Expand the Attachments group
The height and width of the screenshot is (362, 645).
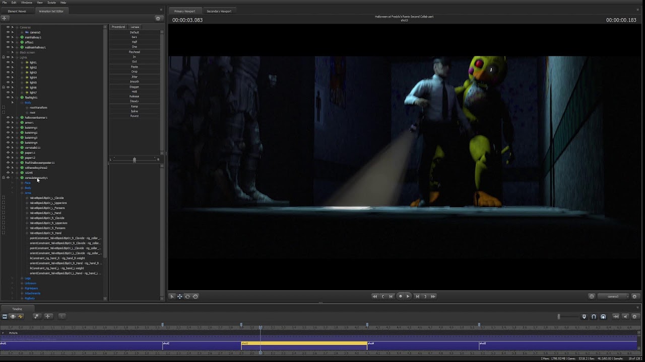[22, 294]
